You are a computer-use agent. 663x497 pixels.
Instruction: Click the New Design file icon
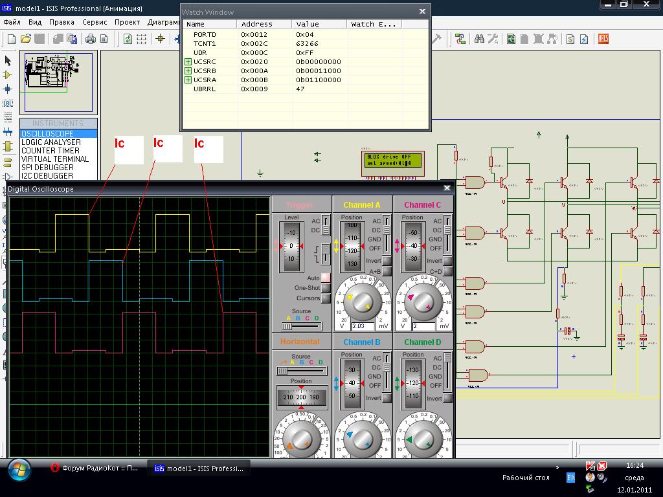pos(11,39)
